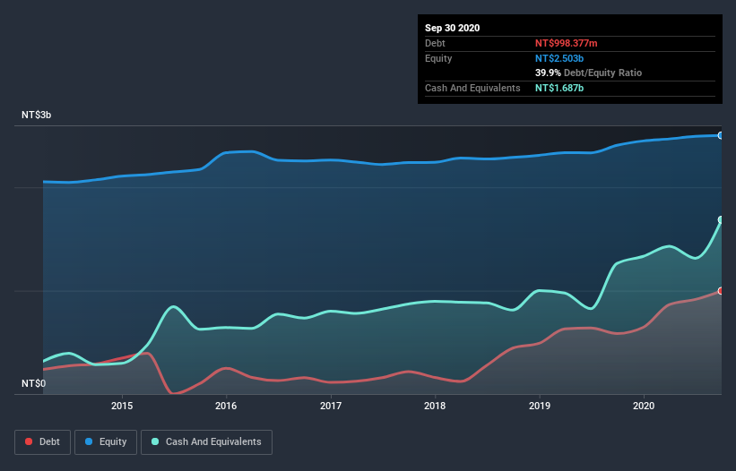Click the teal Cash endpoint marker
The image size is (736, 471).
pos(721,219)
